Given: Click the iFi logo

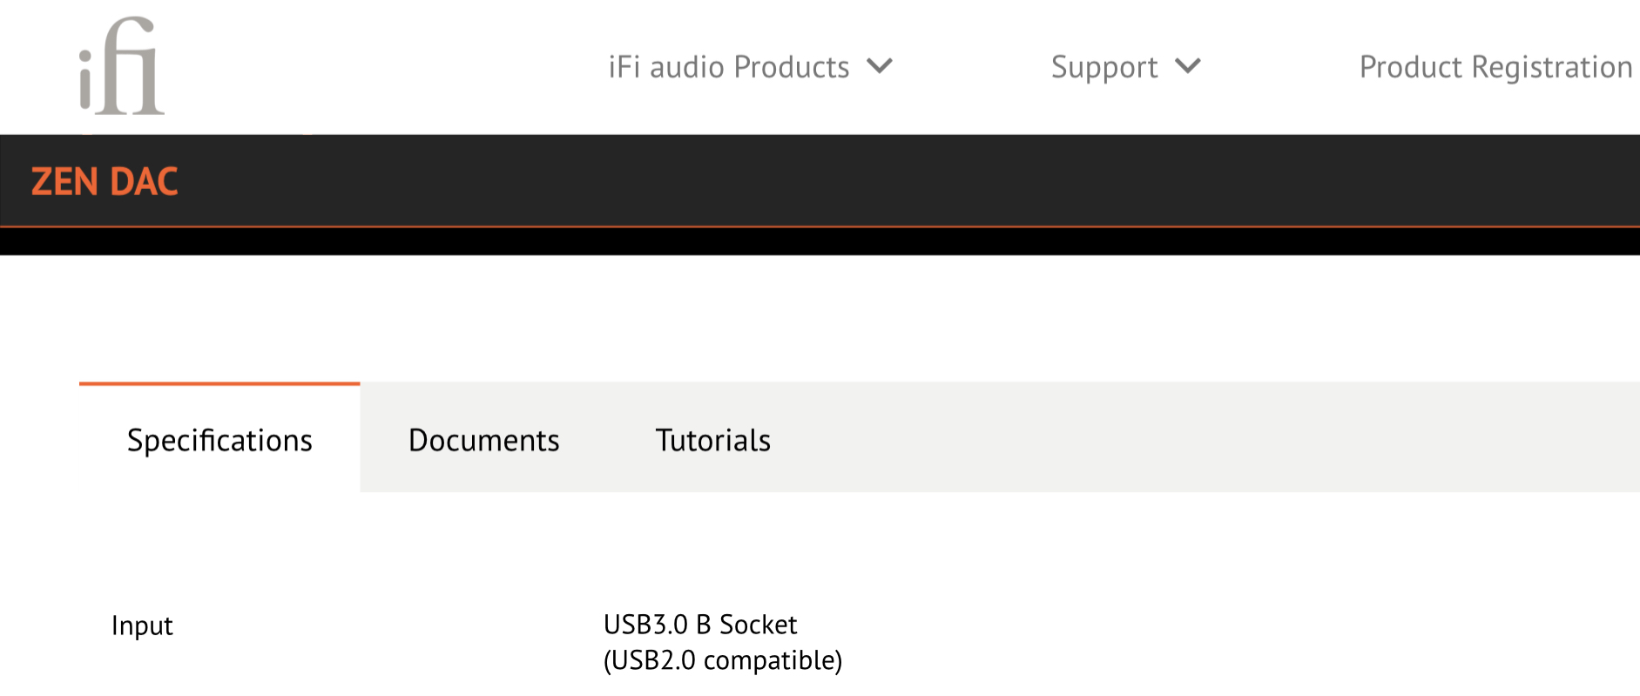Looking at the screenshot, I should pos(122,66).
